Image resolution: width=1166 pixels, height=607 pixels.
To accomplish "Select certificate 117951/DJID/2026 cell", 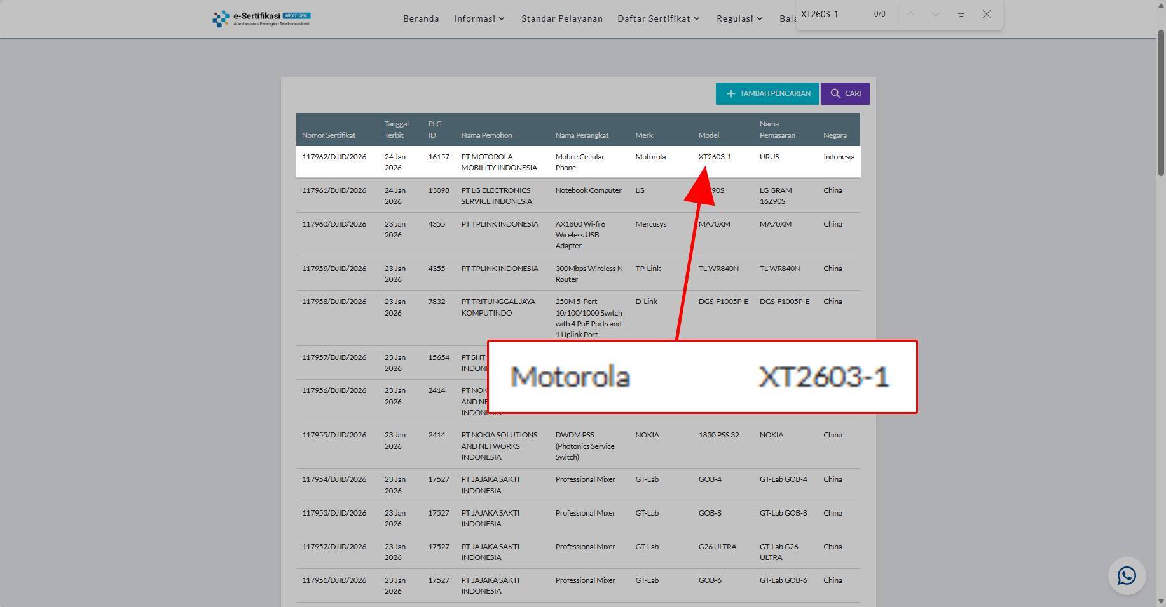I will click(x=334, y=580).
